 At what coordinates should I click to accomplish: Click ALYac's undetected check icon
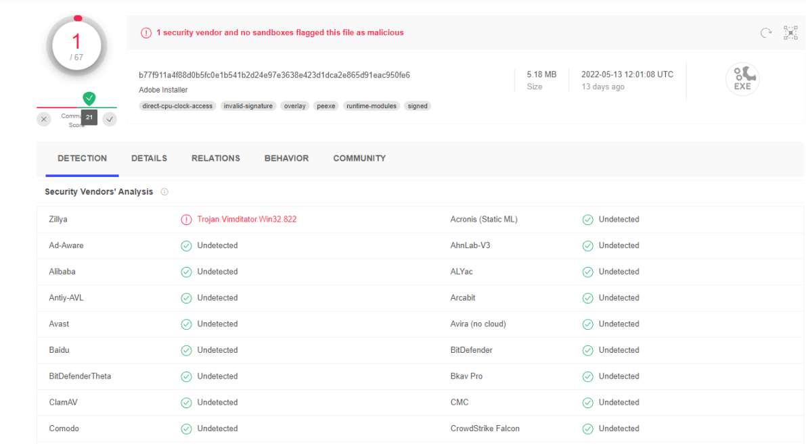click(x=587, y=272)
